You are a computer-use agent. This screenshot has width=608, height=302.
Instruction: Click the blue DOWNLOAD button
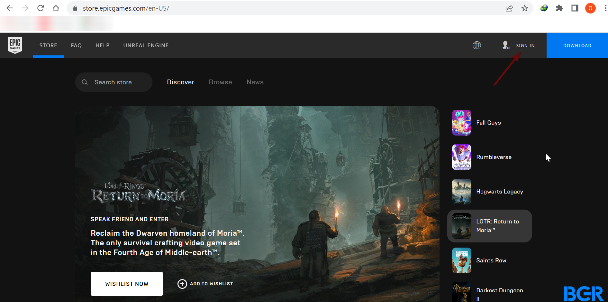(577, 45)
